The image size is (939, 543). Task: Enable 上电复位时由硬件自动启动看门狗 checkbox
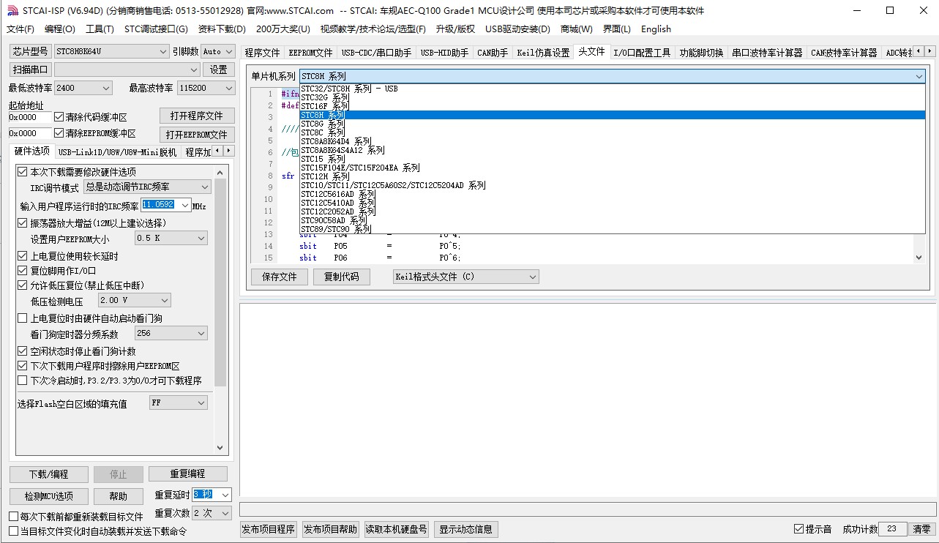click(x=23, y=318)
